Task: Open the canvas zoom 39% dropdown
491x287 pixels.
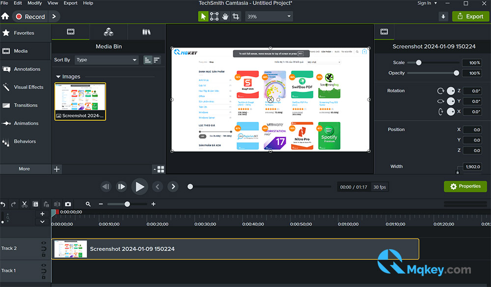Action: pos(269,16)
